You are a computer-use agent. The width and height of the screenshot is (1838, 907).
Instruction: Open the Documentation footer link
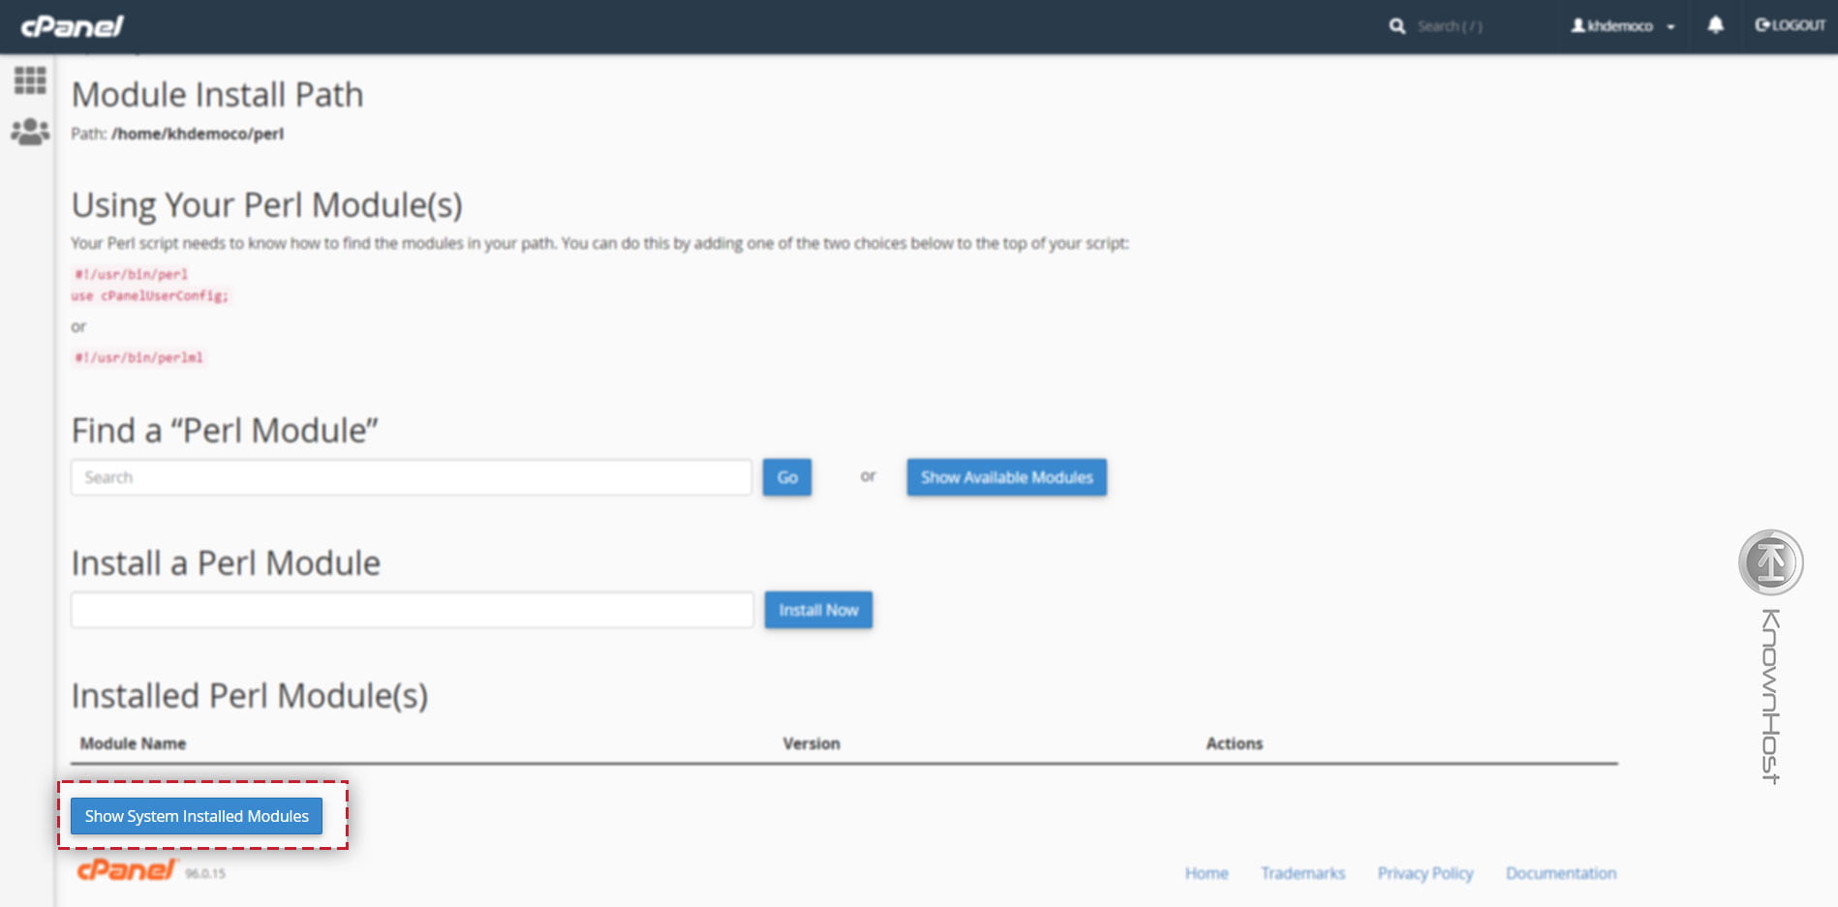point(1560,872)
